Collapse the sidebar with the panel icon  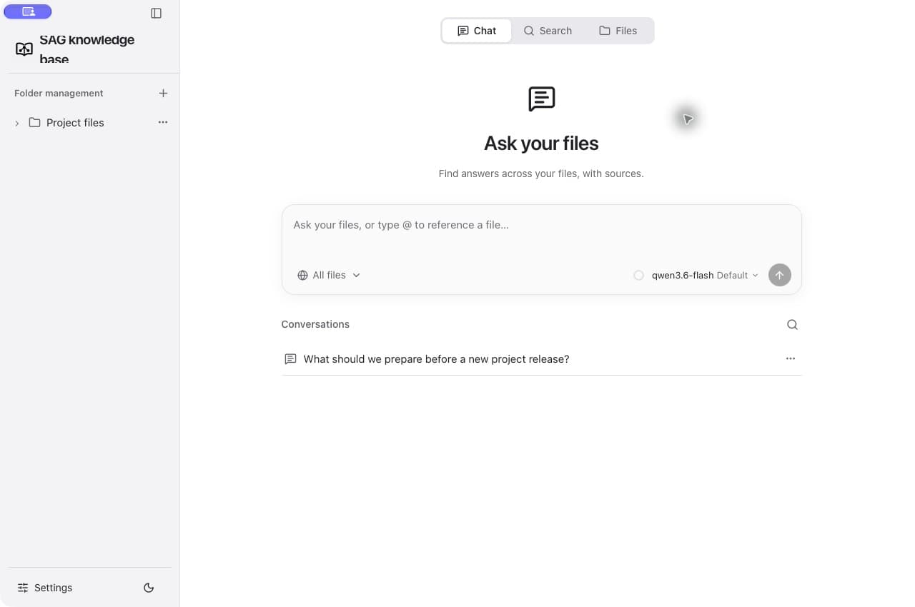(x=157, y=13)
